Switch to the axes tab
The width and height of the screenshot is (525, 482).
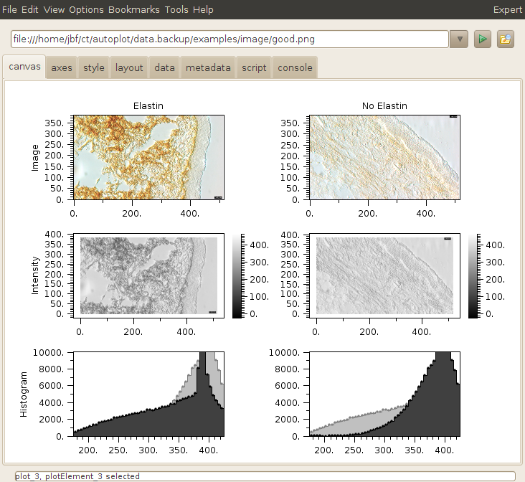62,68
